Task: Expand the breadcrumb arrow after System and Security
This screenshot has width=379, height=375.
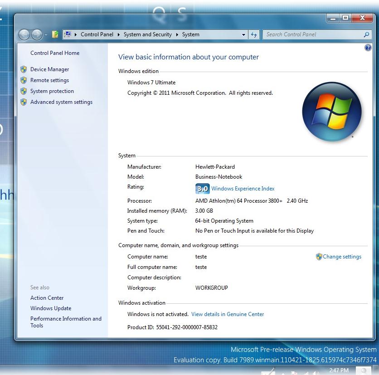Action: [177, 34]
